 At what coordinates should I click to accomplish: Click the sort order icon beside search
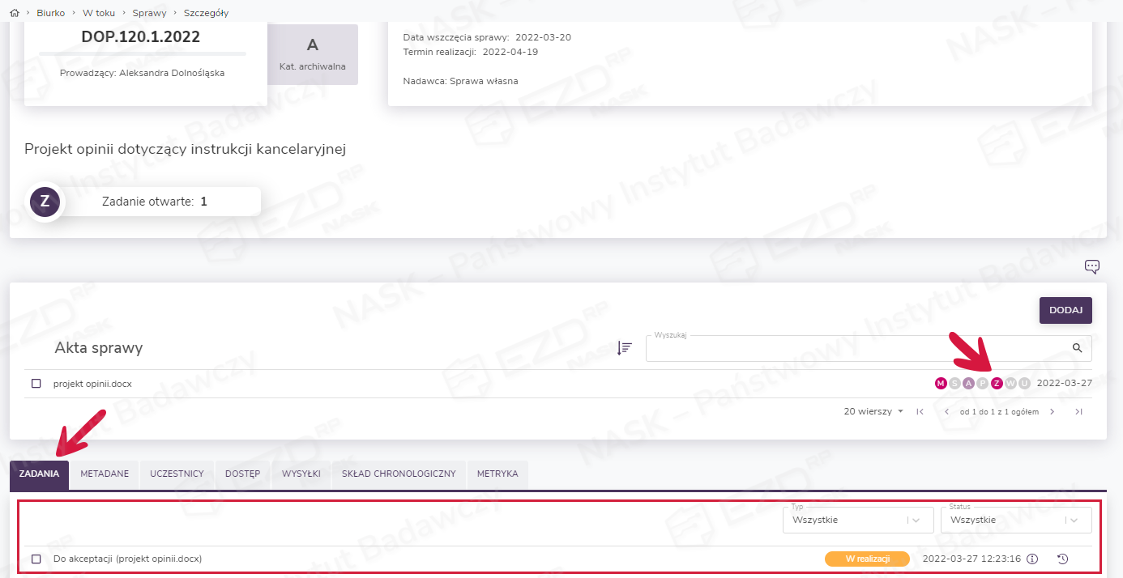[624, 348]
